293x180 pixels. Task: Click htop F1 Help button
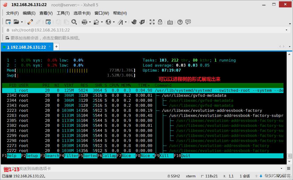[12, 156]
